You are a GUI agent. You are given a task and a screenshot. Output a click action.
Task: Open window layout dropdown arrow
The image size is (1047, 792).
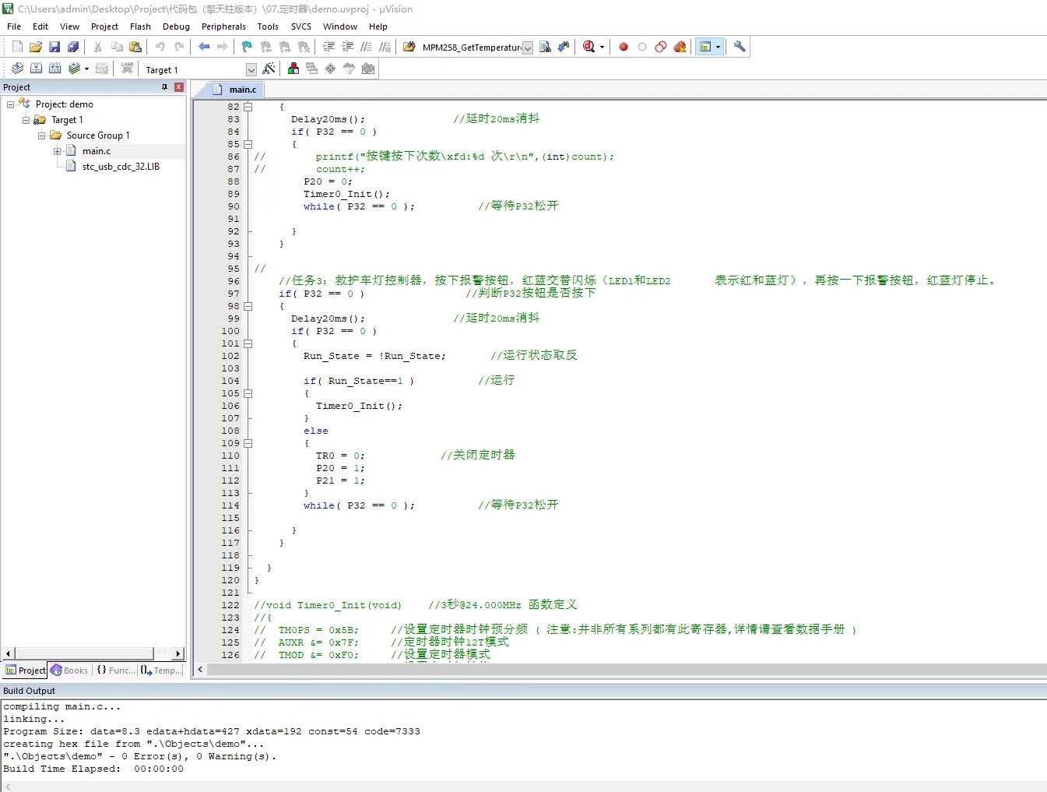pyautogui.click(x=718, y=47)
